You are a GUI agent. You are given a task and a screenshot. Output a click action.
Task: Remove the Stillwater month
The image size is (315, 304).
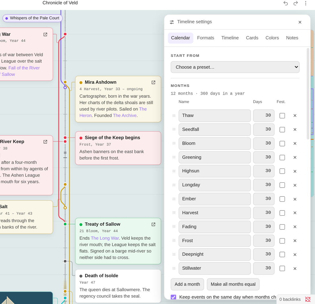tap(295, 269)
